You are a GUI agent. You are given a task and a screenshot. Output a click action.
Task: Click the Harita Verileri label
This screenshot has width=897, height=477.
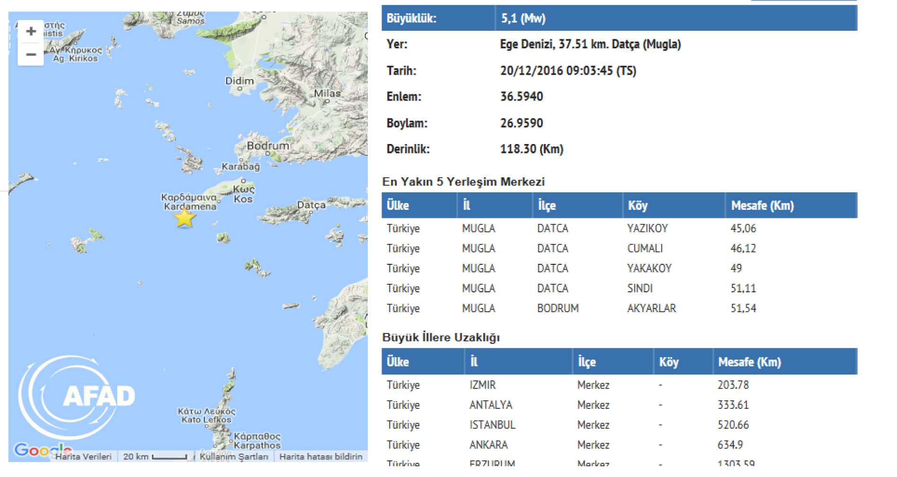83,457
